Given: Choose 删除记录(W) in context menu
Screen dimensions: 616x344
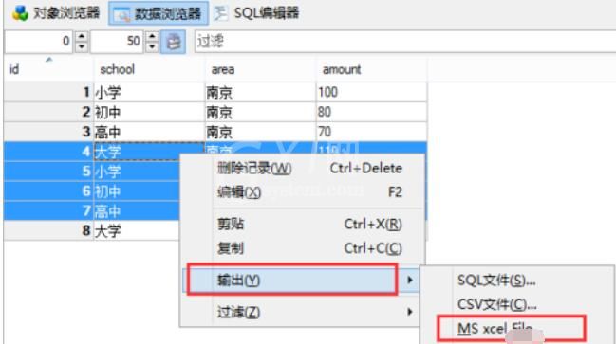Looking at the screenshot, I should point(303,169).
